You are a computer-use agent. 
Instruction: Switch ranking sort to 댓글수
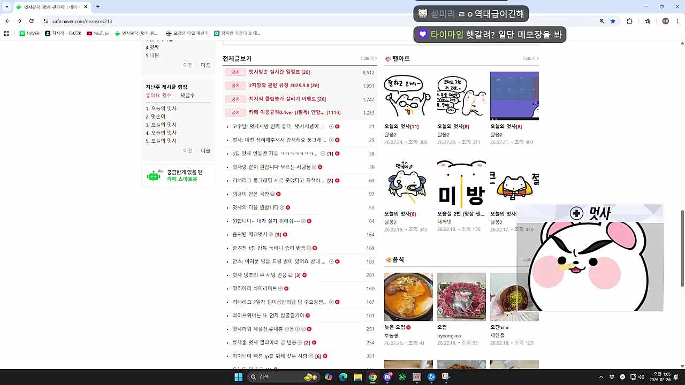[x=187, y=95]
